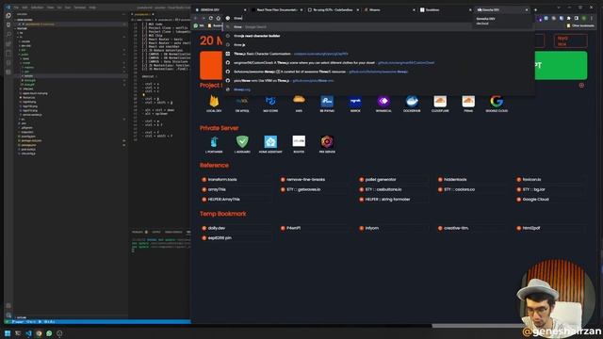Open VS Code from the Windows taskbar

[28, 333]
